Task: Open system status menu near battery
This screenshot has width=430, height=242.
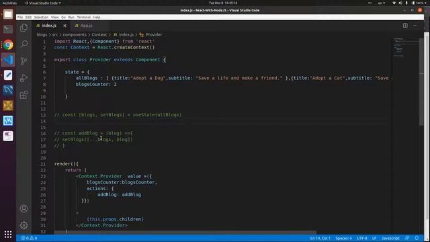Action: pyautogui.click(x=408, y=3)
